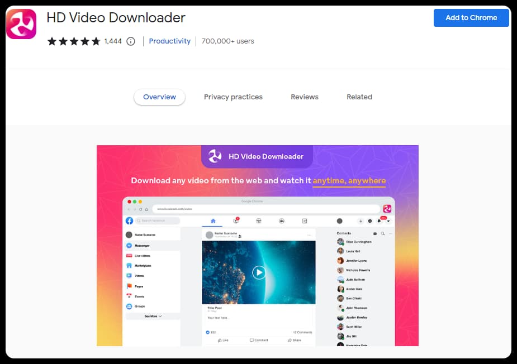Click the play button on the preview video
The height and width of the screenshot is (364, 517).
click(259, 272)
